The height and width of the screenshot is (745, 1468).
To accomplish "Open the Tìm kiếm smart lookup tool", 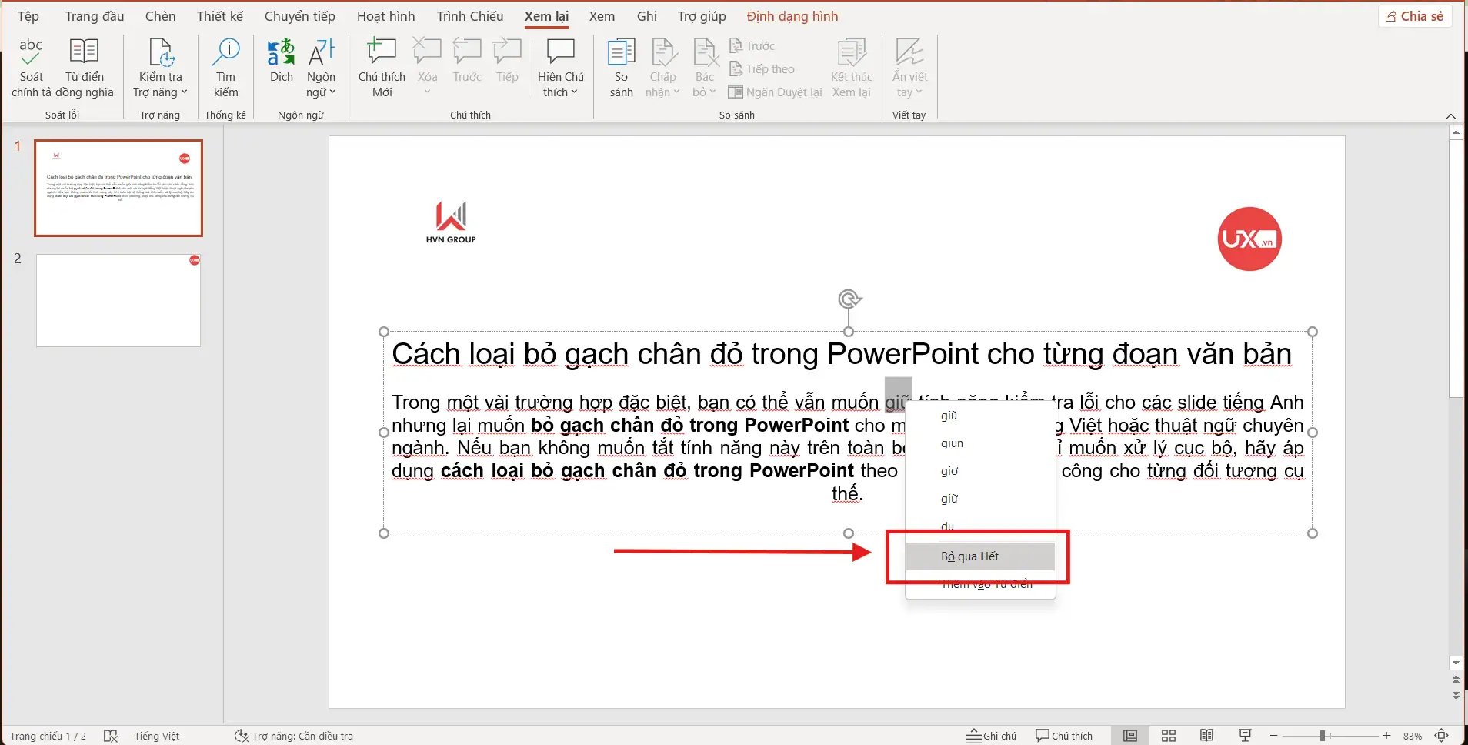I will click(225, 68).
